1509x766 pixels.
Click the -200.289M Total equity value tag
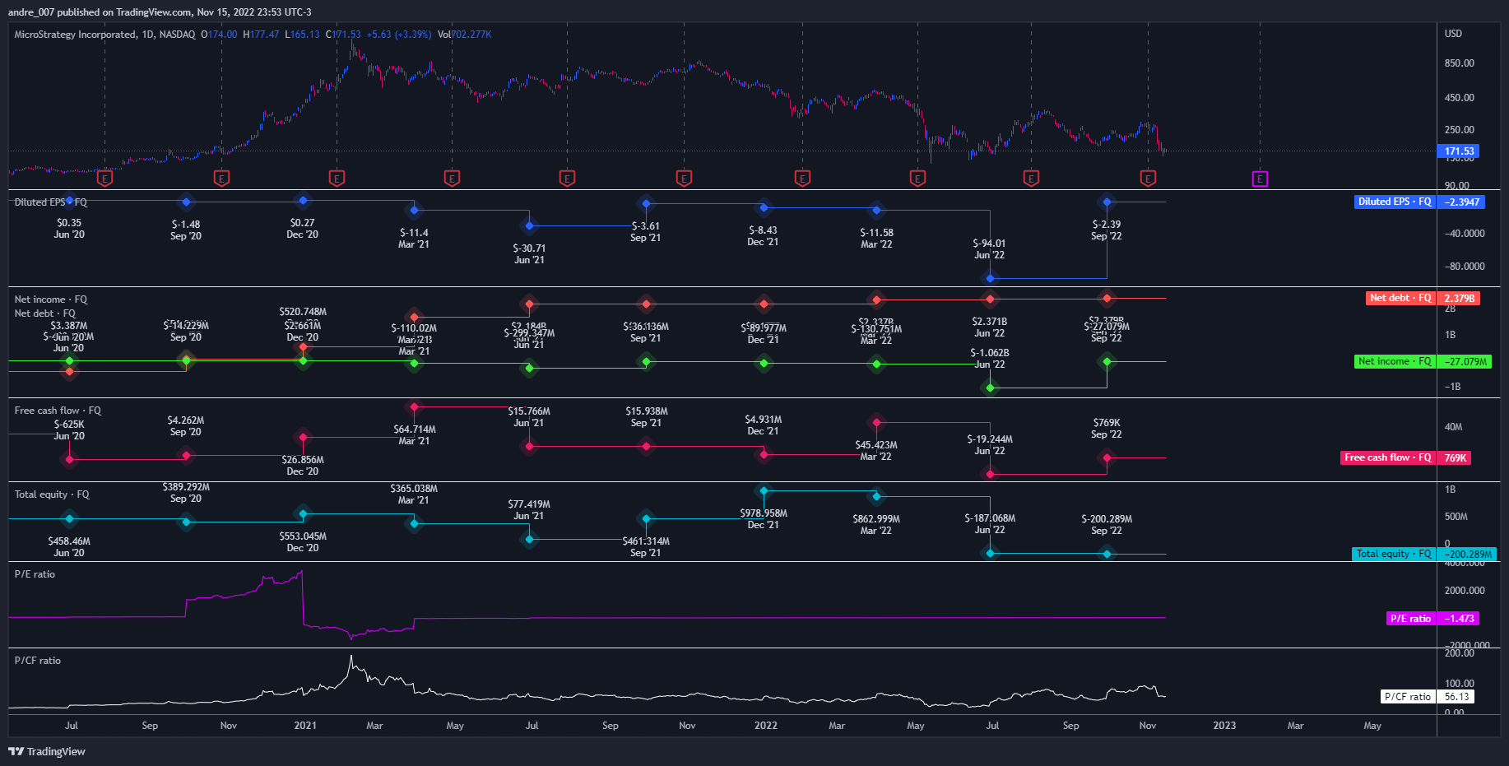[1467, 554]
